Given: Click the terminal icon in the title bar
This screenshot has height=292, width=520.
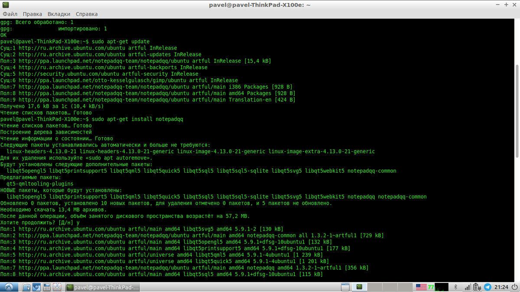Looking at the screenshot, I should (x=5, y=5).
